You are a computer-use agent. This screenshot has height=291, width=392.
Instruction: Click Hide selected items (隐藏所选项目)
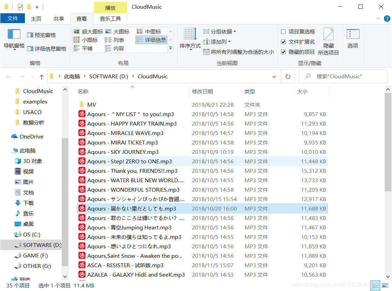point(329,41)
